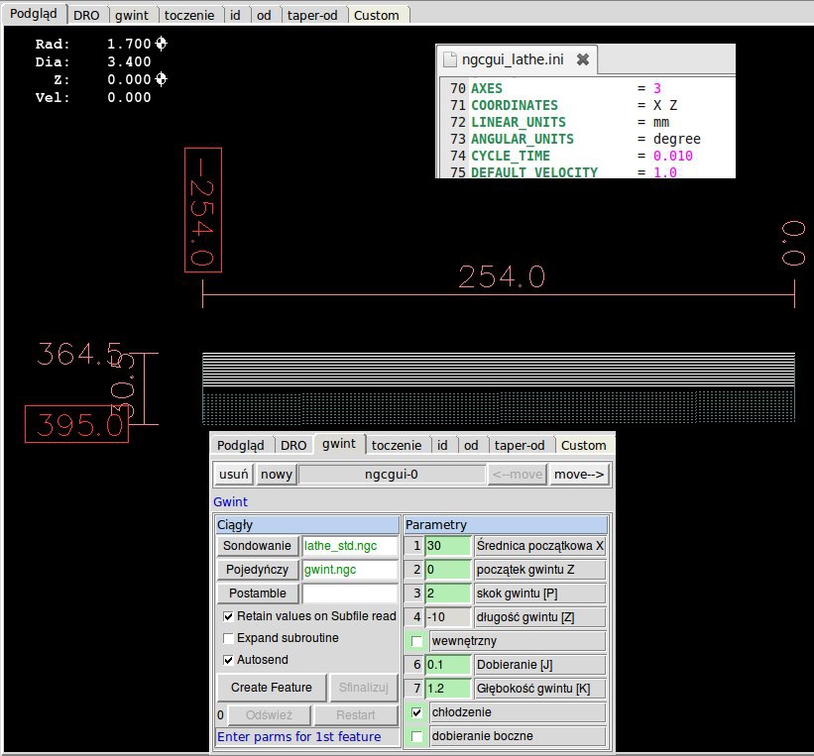Click the długość gwintu [Z] value field
The width and height of the screenshot is (814, 756).
[x=448, y=617]
